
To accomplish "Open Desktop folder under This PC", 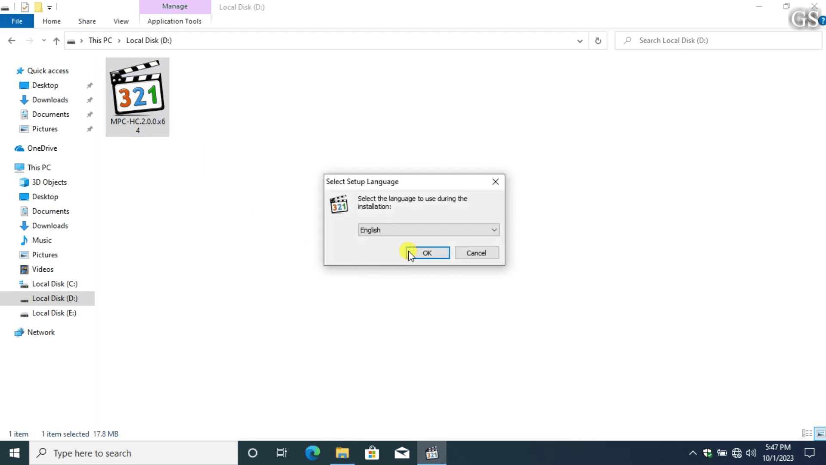I will pyautogui.click(x=45, y=197).
